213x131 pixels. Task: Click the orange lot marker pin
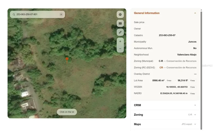pos(67,60)
